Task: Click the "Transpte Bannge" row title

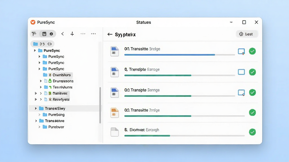Action: pos(142,90)
